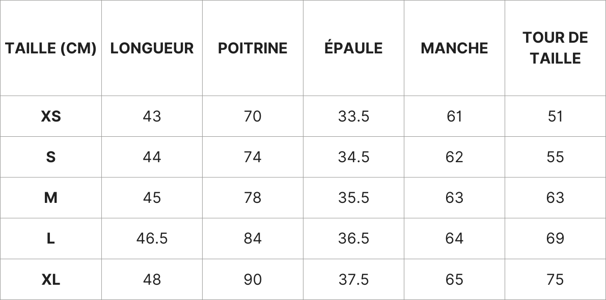Select the LONGUEUR column header

click(x=152, y=48)
